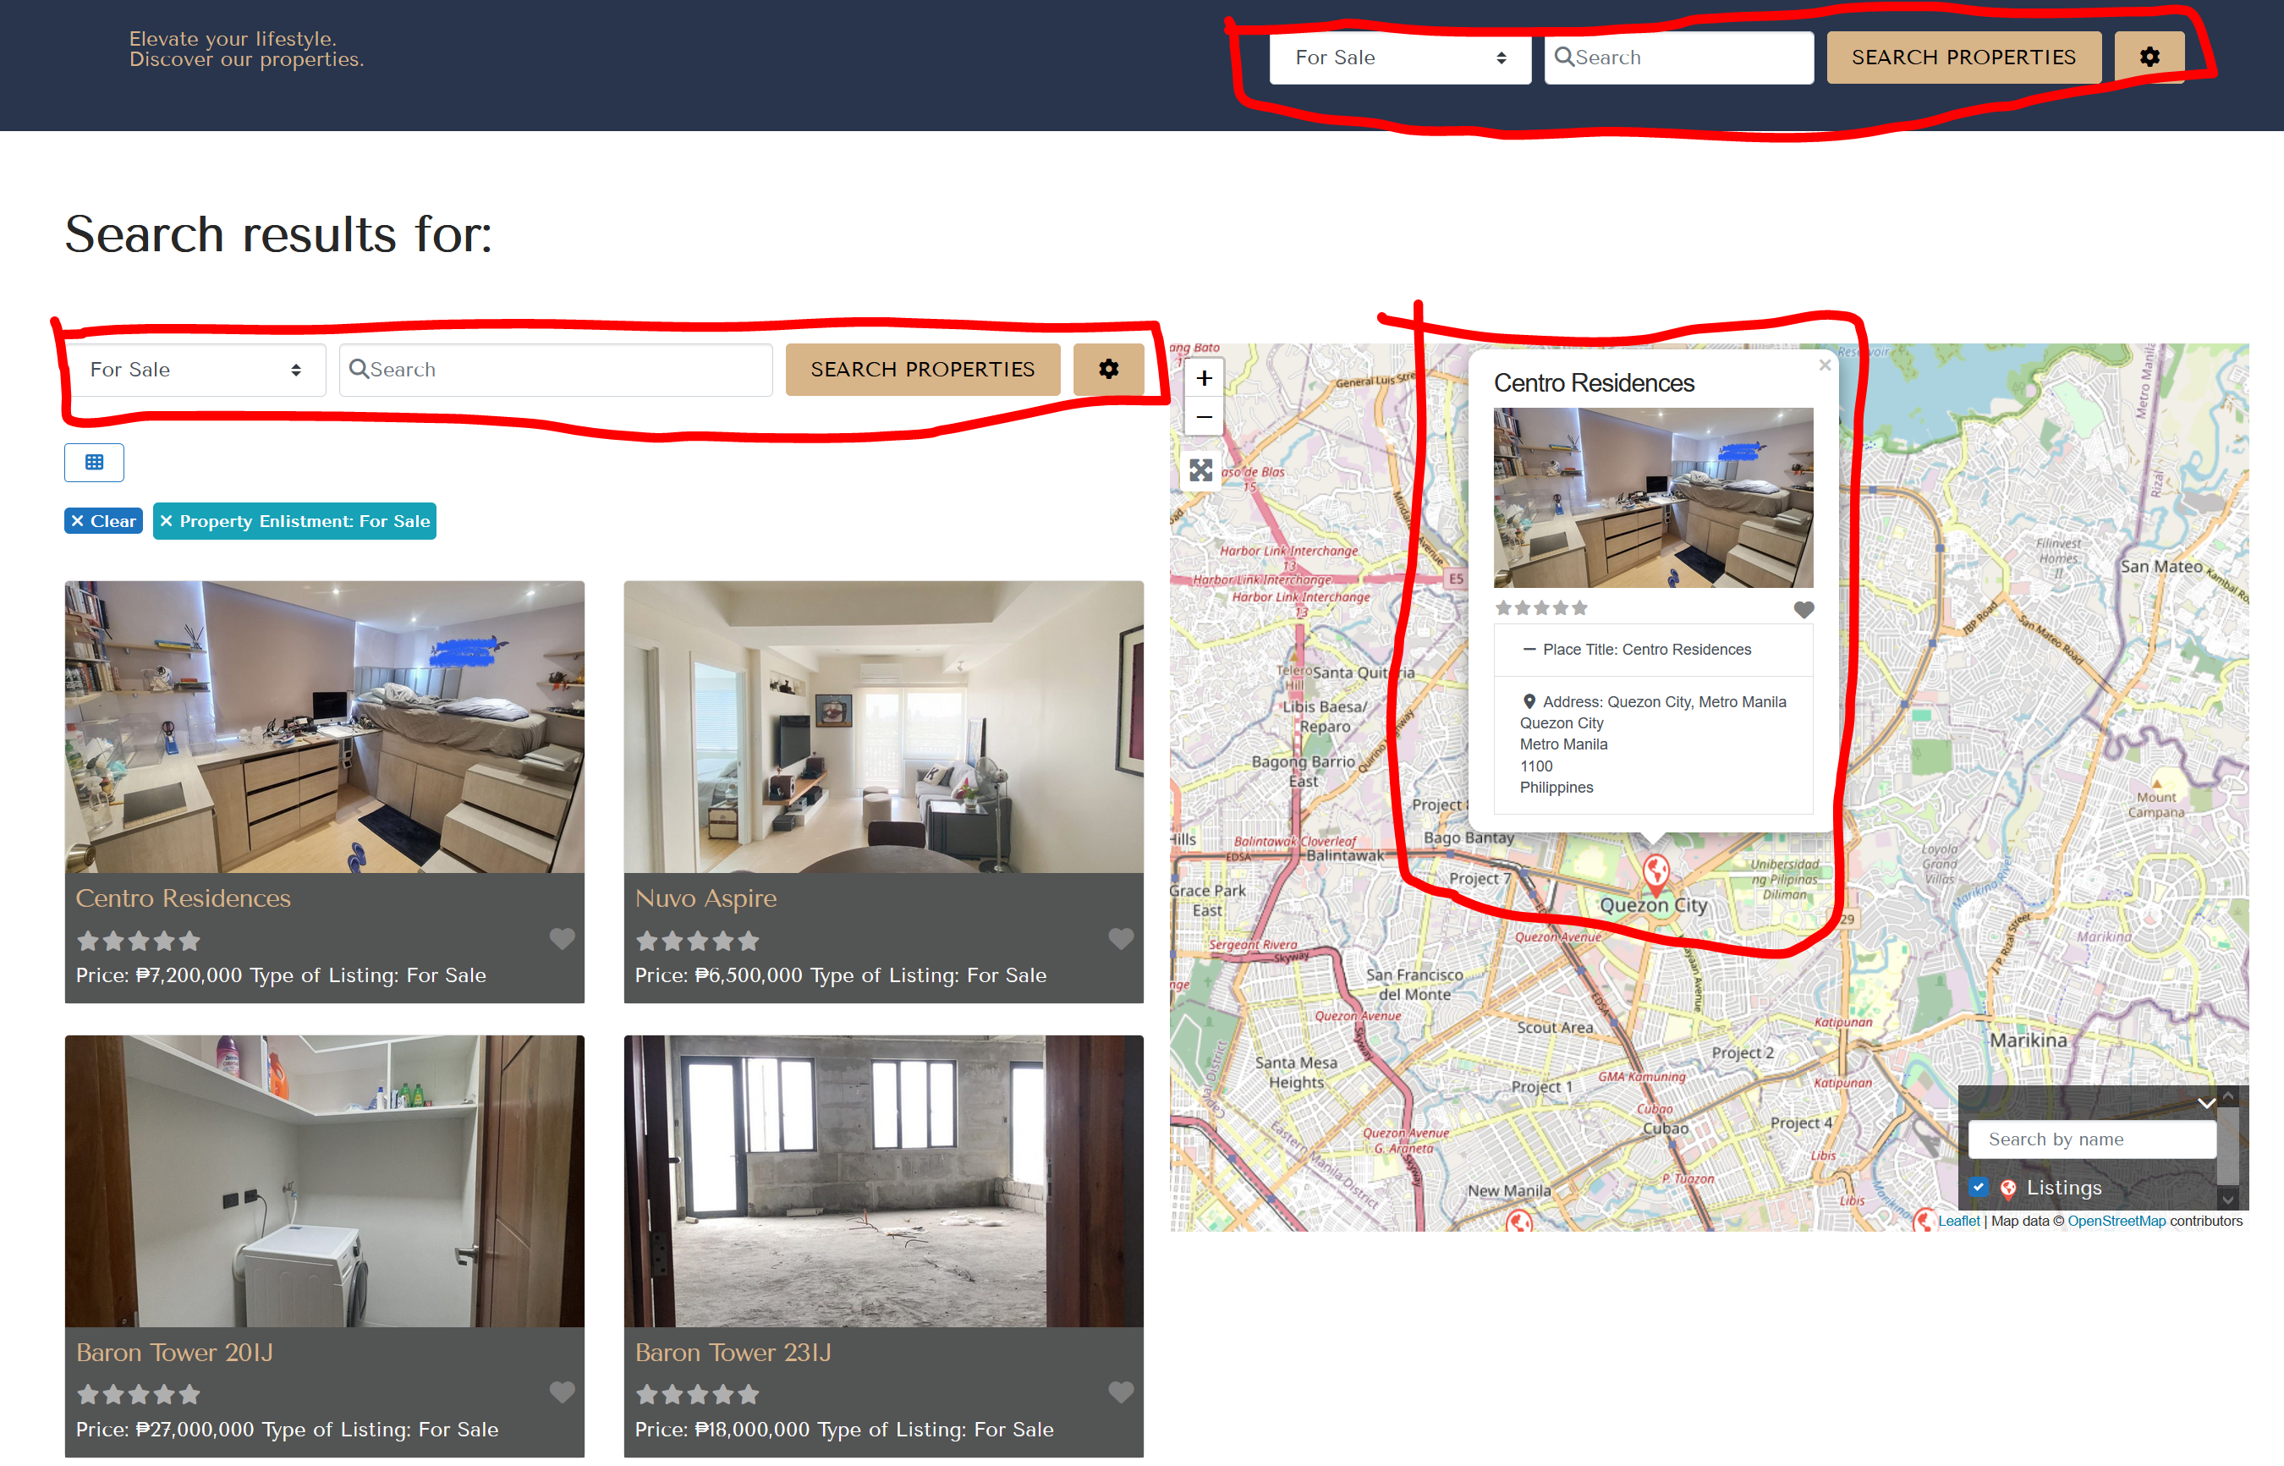The height and width of the screenshot is (1466, 2284).
Task: Click the Quezon City map marker
Action: pos(1656,873)
